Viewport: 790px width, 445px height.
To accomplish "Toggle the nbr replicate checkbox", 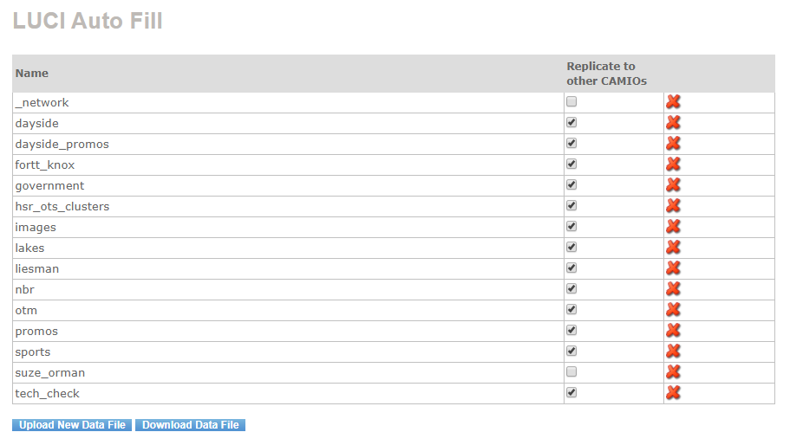I will tap(571, 288).
